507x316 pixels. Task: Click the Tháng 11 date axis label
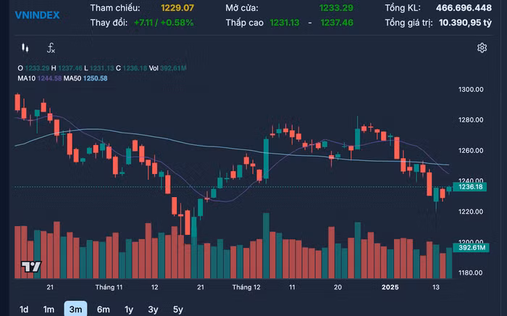click(x=109, y=287)
